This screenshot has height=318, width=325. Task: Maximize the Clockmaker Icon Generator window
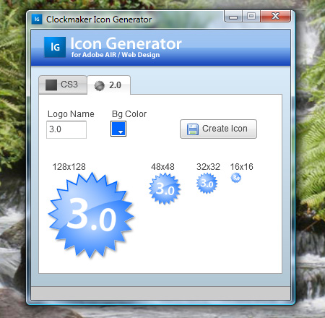(251, 17)
